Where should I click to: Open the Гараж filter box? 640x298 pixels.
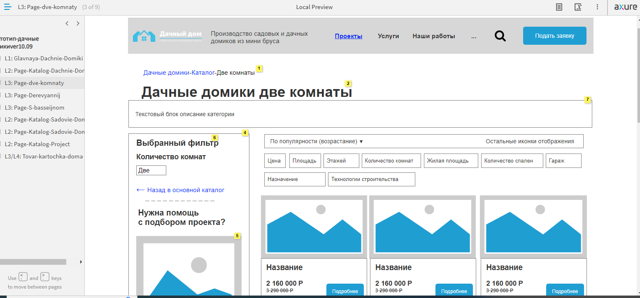(x=563, y=161)
